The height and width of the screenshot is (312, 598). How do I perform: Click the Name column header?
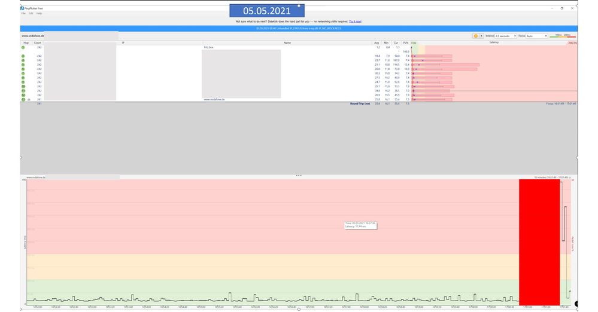(287, 42)
